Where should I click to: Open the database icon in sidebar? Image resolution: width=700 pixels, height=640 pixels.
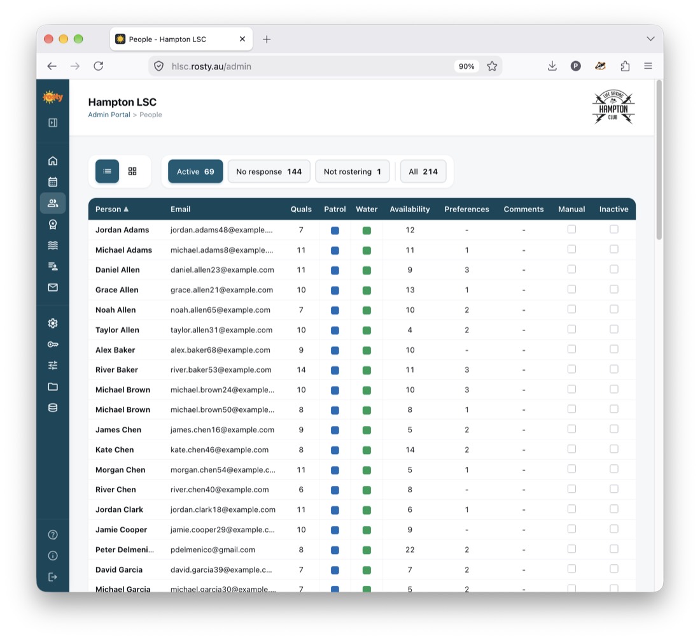coord(53,408)
